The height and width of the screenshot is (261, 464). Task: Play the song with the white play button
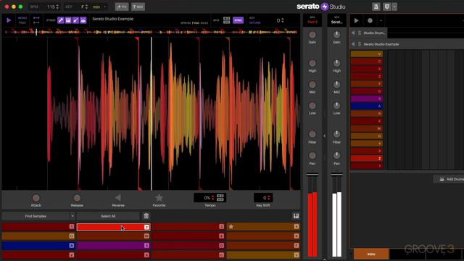point(356,20)
